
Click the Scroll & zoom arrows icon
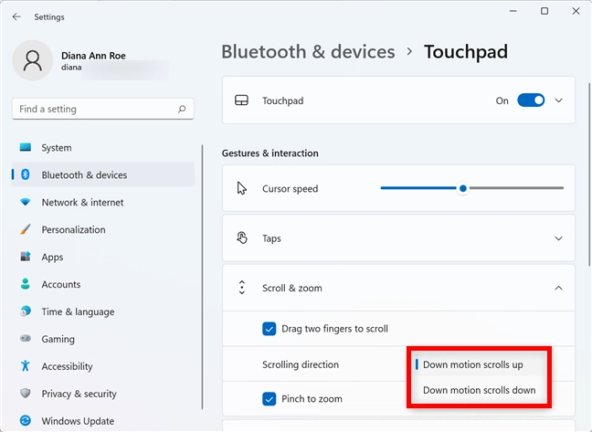(241, 288)
